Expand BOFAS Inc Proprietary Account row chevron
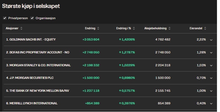Screen dimensions: 220x112 [211, 53]
